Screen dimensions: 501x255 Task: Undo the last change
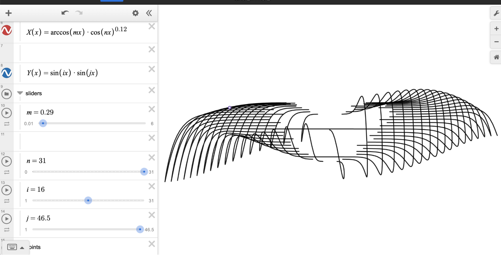click(65, 13)
